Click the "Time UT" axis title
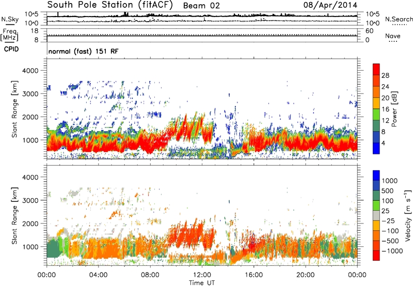The image size is (413, 286). pyautogui.click(x=202, y=283)
